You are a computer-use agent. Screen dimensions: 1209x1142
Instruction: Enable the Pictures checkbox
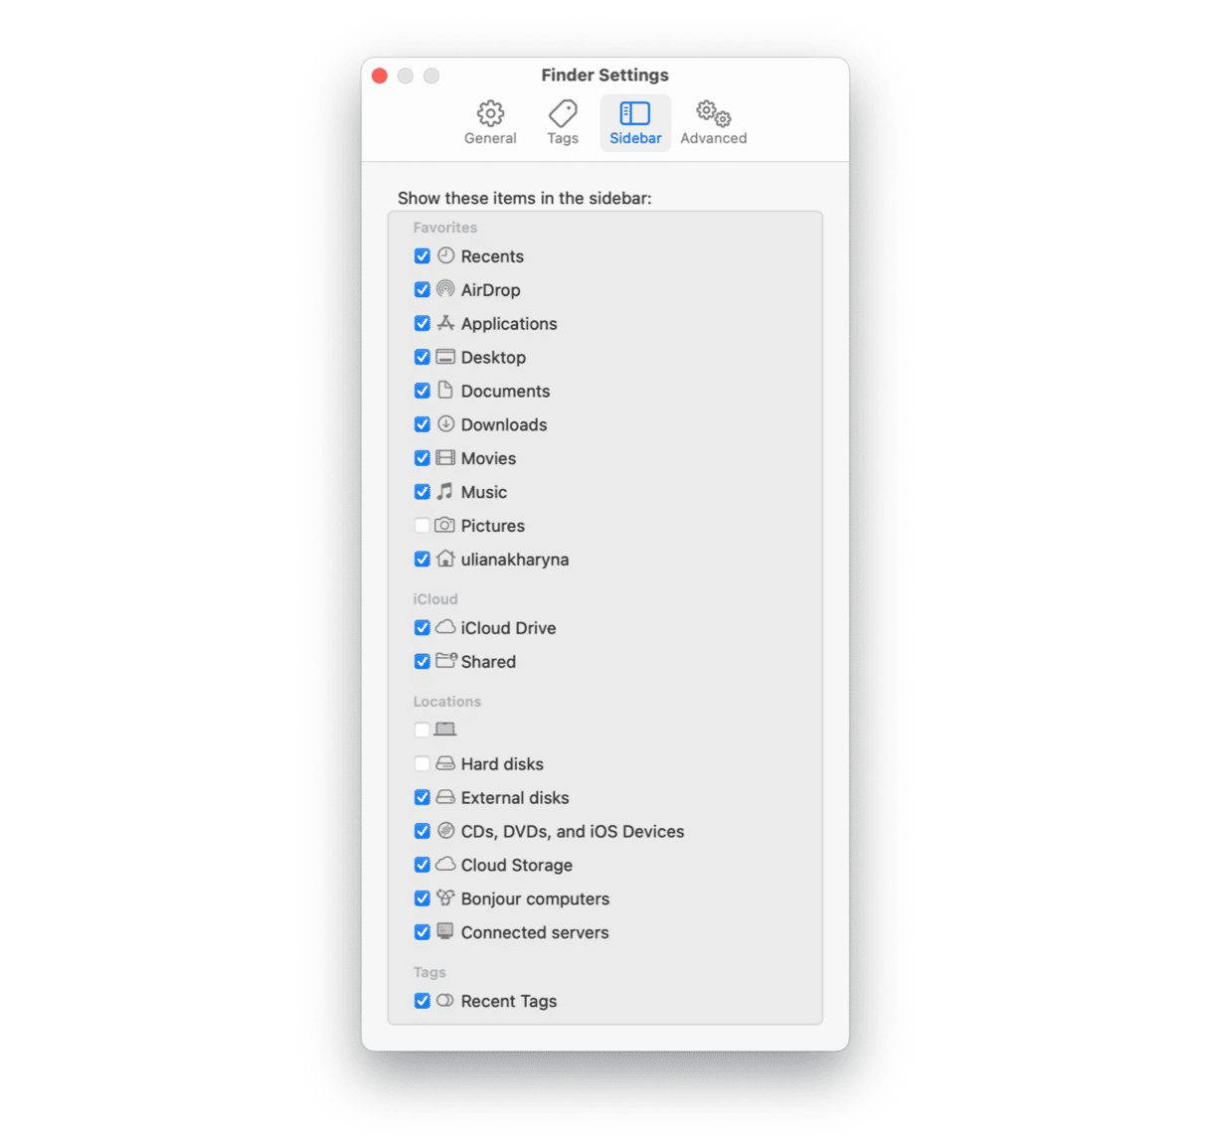(423, 526)
